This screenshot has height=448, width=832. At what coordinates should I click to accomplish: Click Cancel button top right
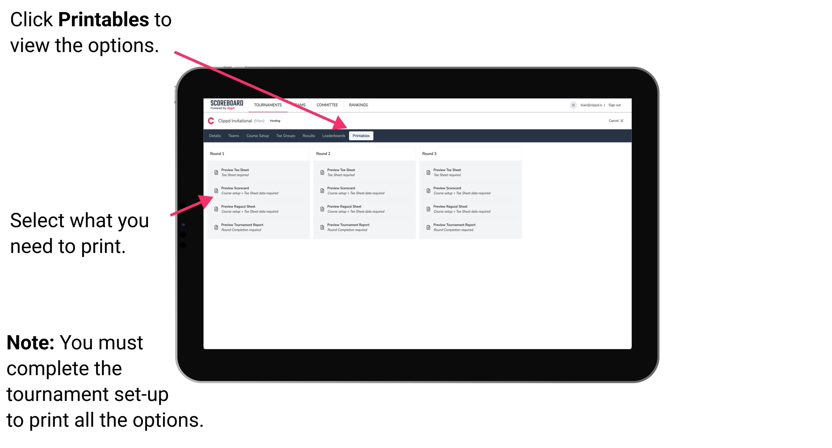click(x=616, y=121)
